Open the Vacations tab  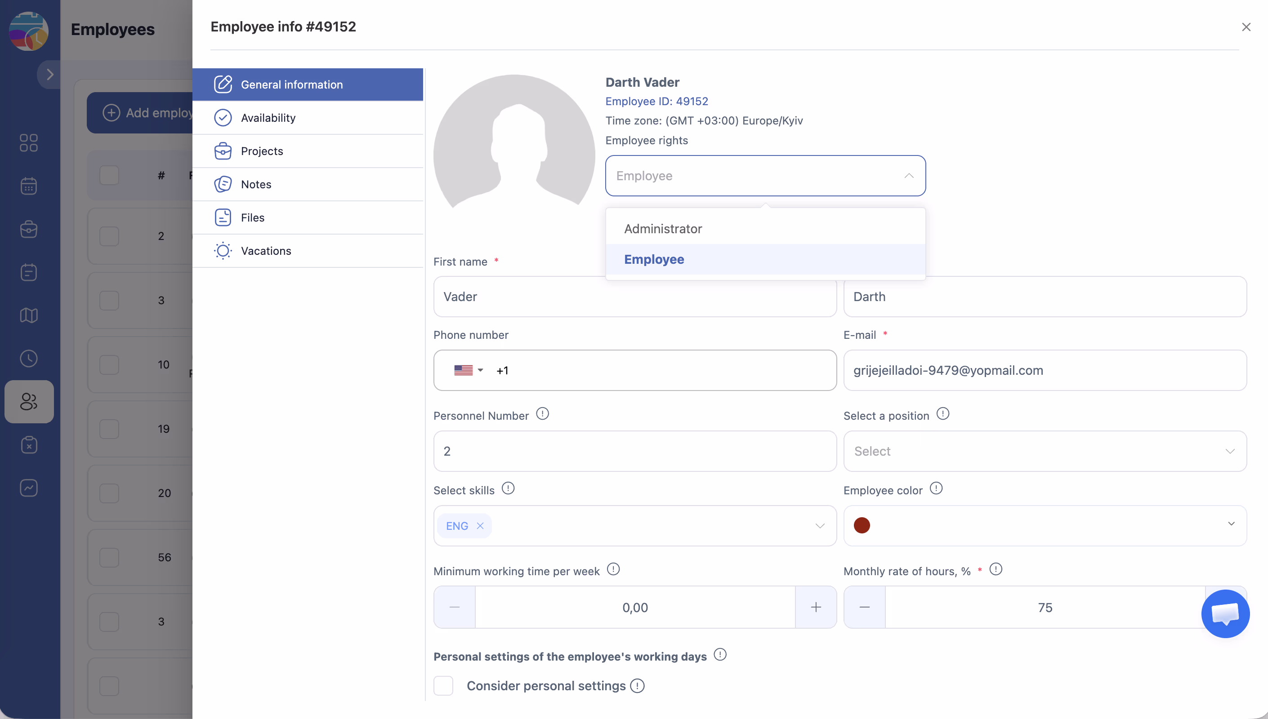coord(266,251)
